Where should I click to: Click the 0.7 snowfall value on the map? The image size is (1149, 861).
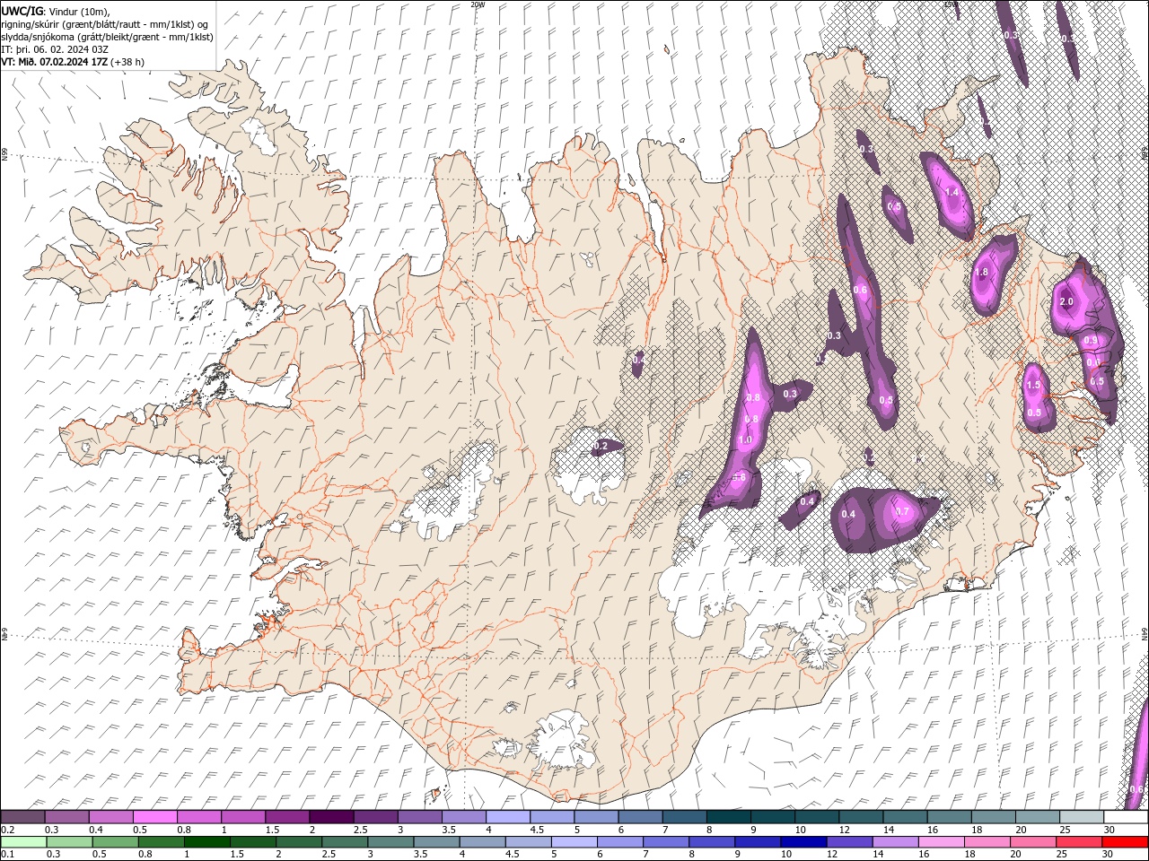click(903, 512)
